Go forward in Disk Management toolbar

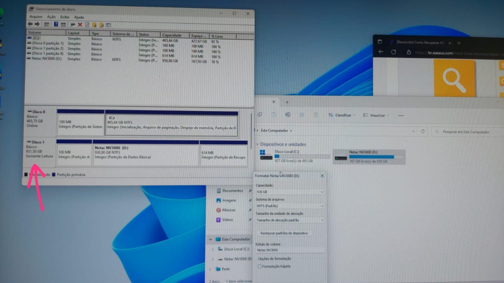tap(37, 24)
